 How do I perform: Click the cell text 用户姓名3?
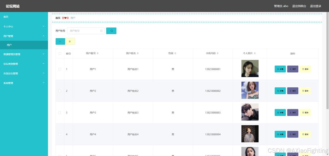point(133,113)
